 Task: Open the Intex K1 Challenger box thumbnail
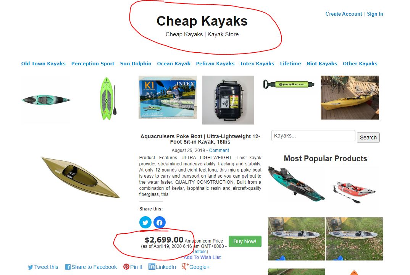[x=168, y=98]
